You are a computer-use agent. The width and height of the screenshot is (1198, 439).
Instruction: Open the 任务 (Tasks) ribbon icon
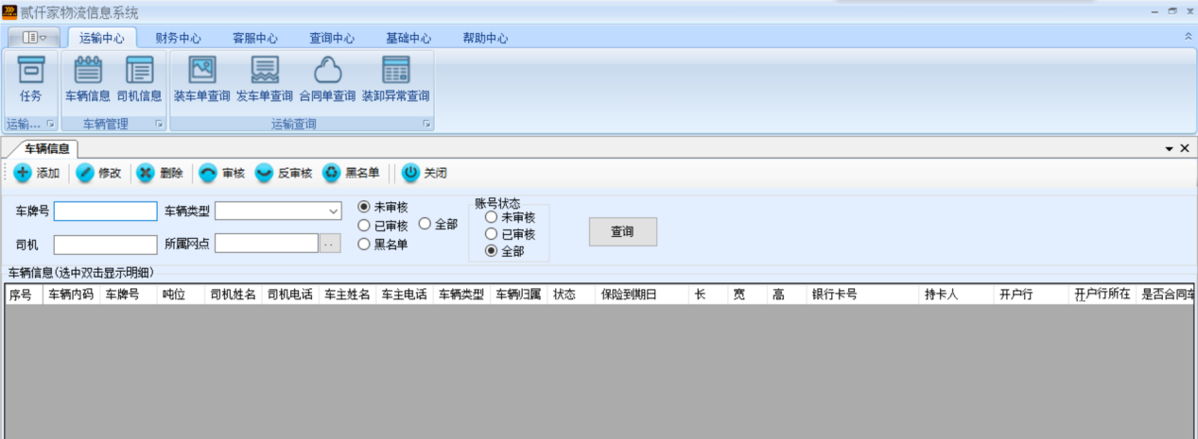(31, 79)
